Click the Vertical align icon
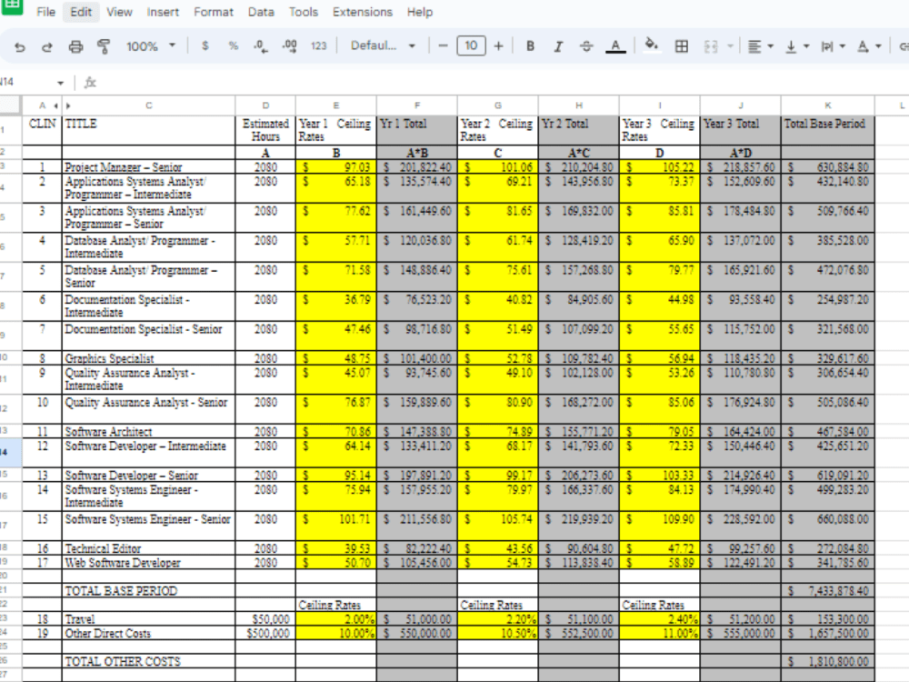 point(791,47)
